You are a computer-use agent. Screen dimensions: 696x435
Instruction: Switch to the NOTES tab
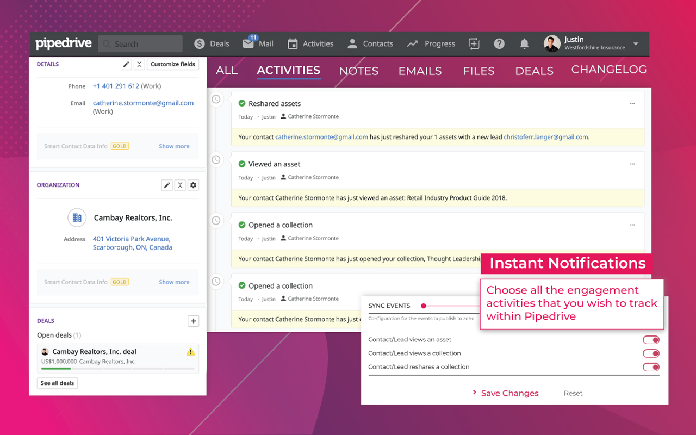click(358, 71)
